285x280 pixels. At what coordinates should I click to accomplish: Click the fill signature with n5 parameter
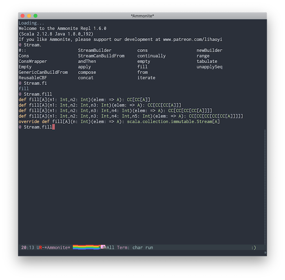click(x=131, y=116)
